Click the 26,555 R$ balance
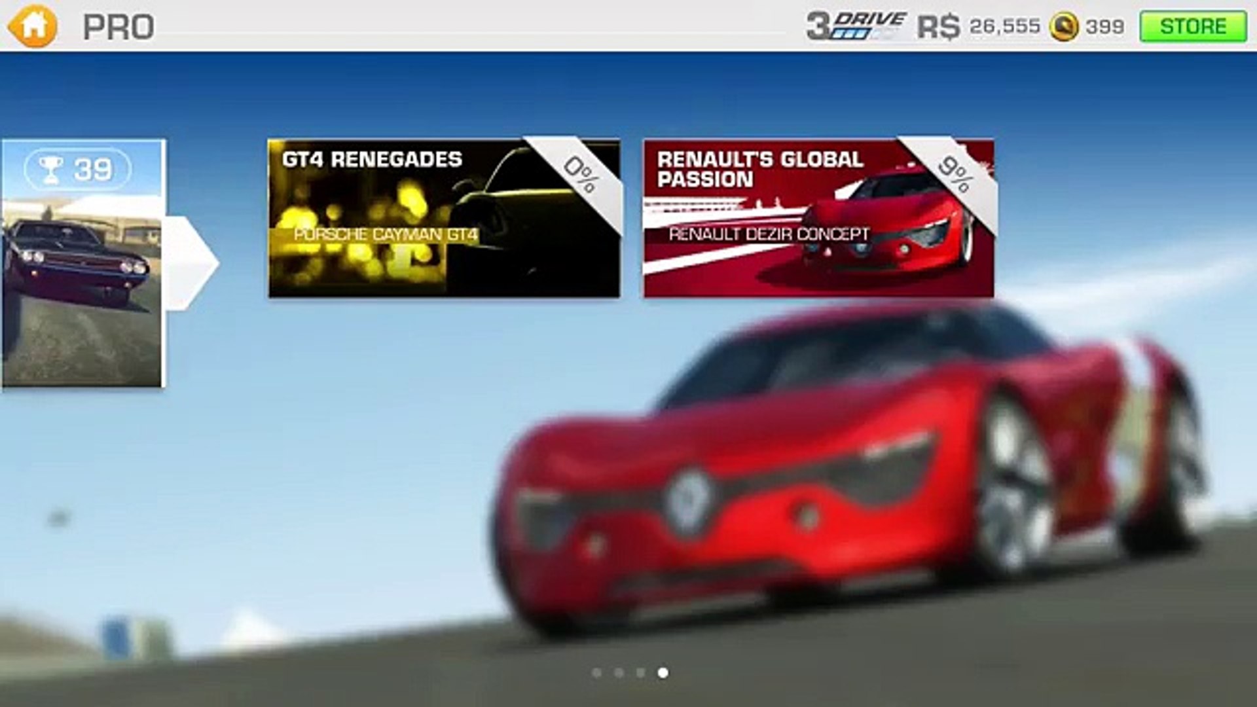Viewport: 1257px width, 707px height. 1004,27
